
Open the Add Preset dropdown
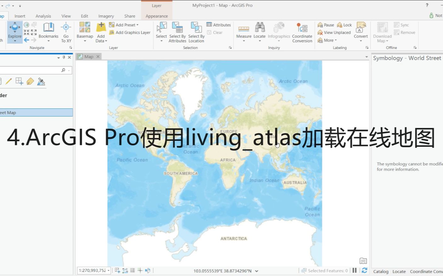(124, 25)
